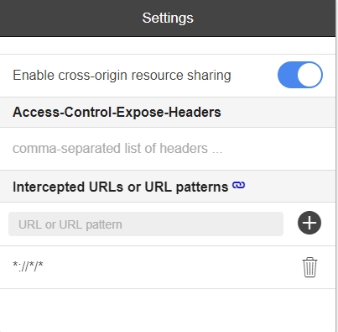Click the Access-Control-Expose-Headers section heading
This screenshot has width=338, height=332.
point(117,112)
